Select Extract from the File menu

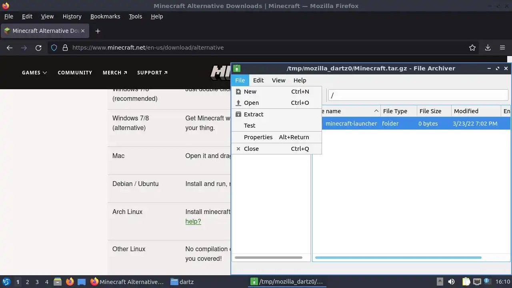click(x=276, y=114)
